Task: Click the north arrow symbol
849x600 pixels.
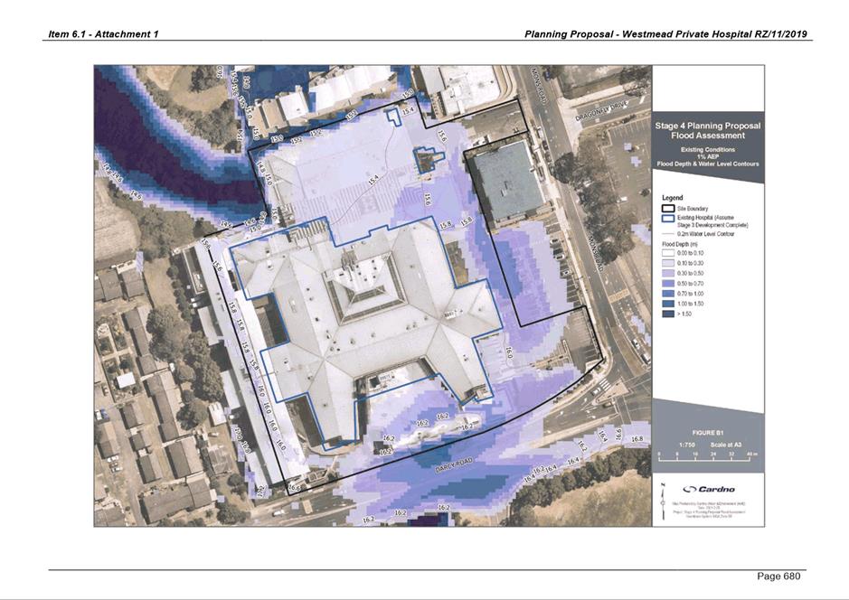Action: [x=665, y=501]
